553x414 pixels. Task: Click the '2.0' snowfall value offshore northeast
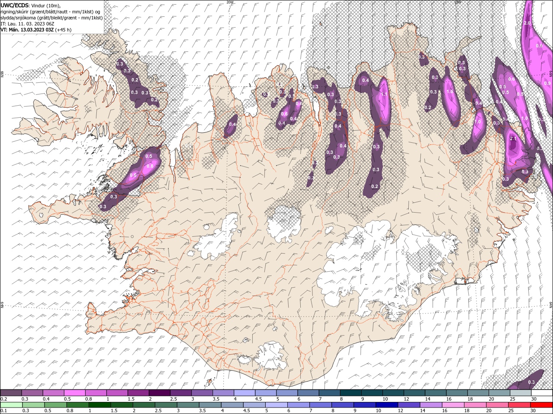coord(527,23)
